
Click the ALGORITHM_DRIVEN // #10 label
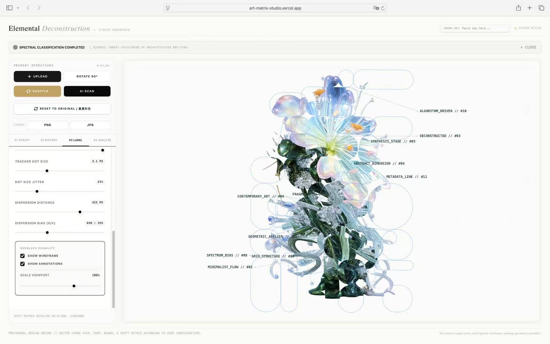[443, 111]
